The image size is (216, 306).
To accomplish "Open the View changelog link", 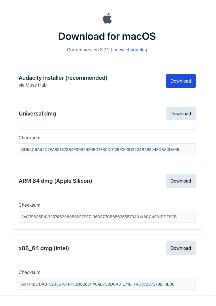I will coord(131,50).
